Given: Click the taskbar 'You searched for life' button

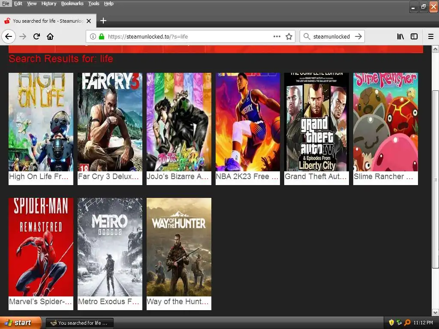Looking at the screenshot, I should coord(79,323).
